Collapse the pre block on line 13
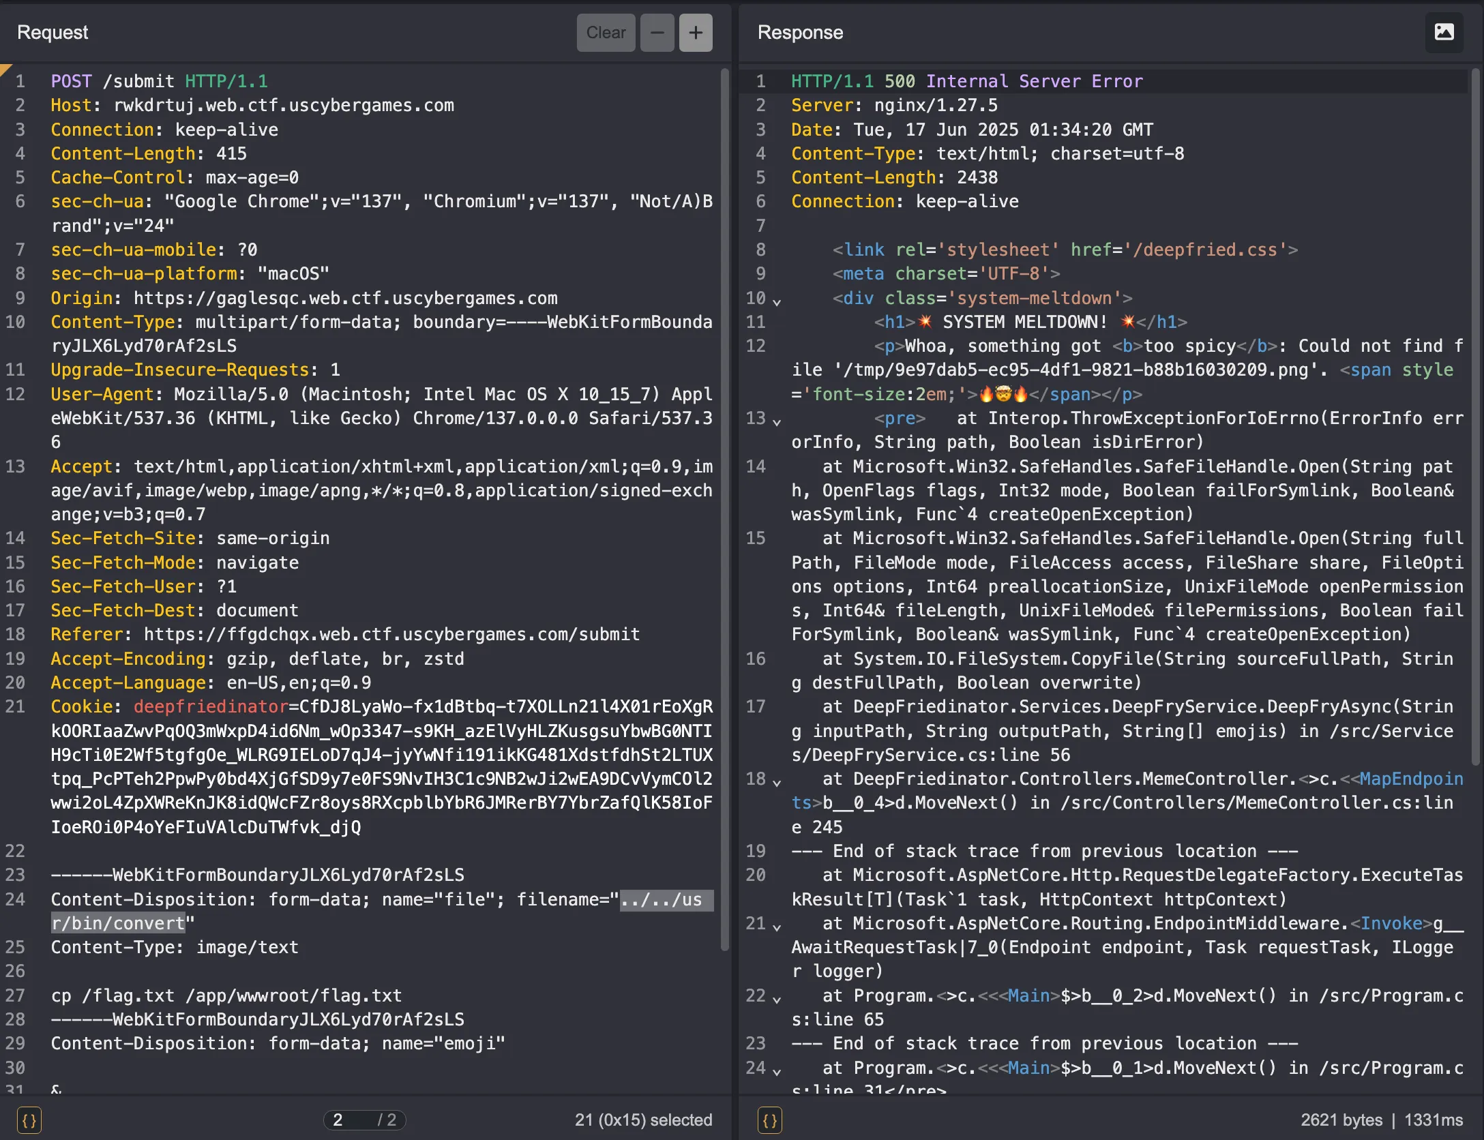Viewport: 1484px width, 1140px height. coord(777,422)
